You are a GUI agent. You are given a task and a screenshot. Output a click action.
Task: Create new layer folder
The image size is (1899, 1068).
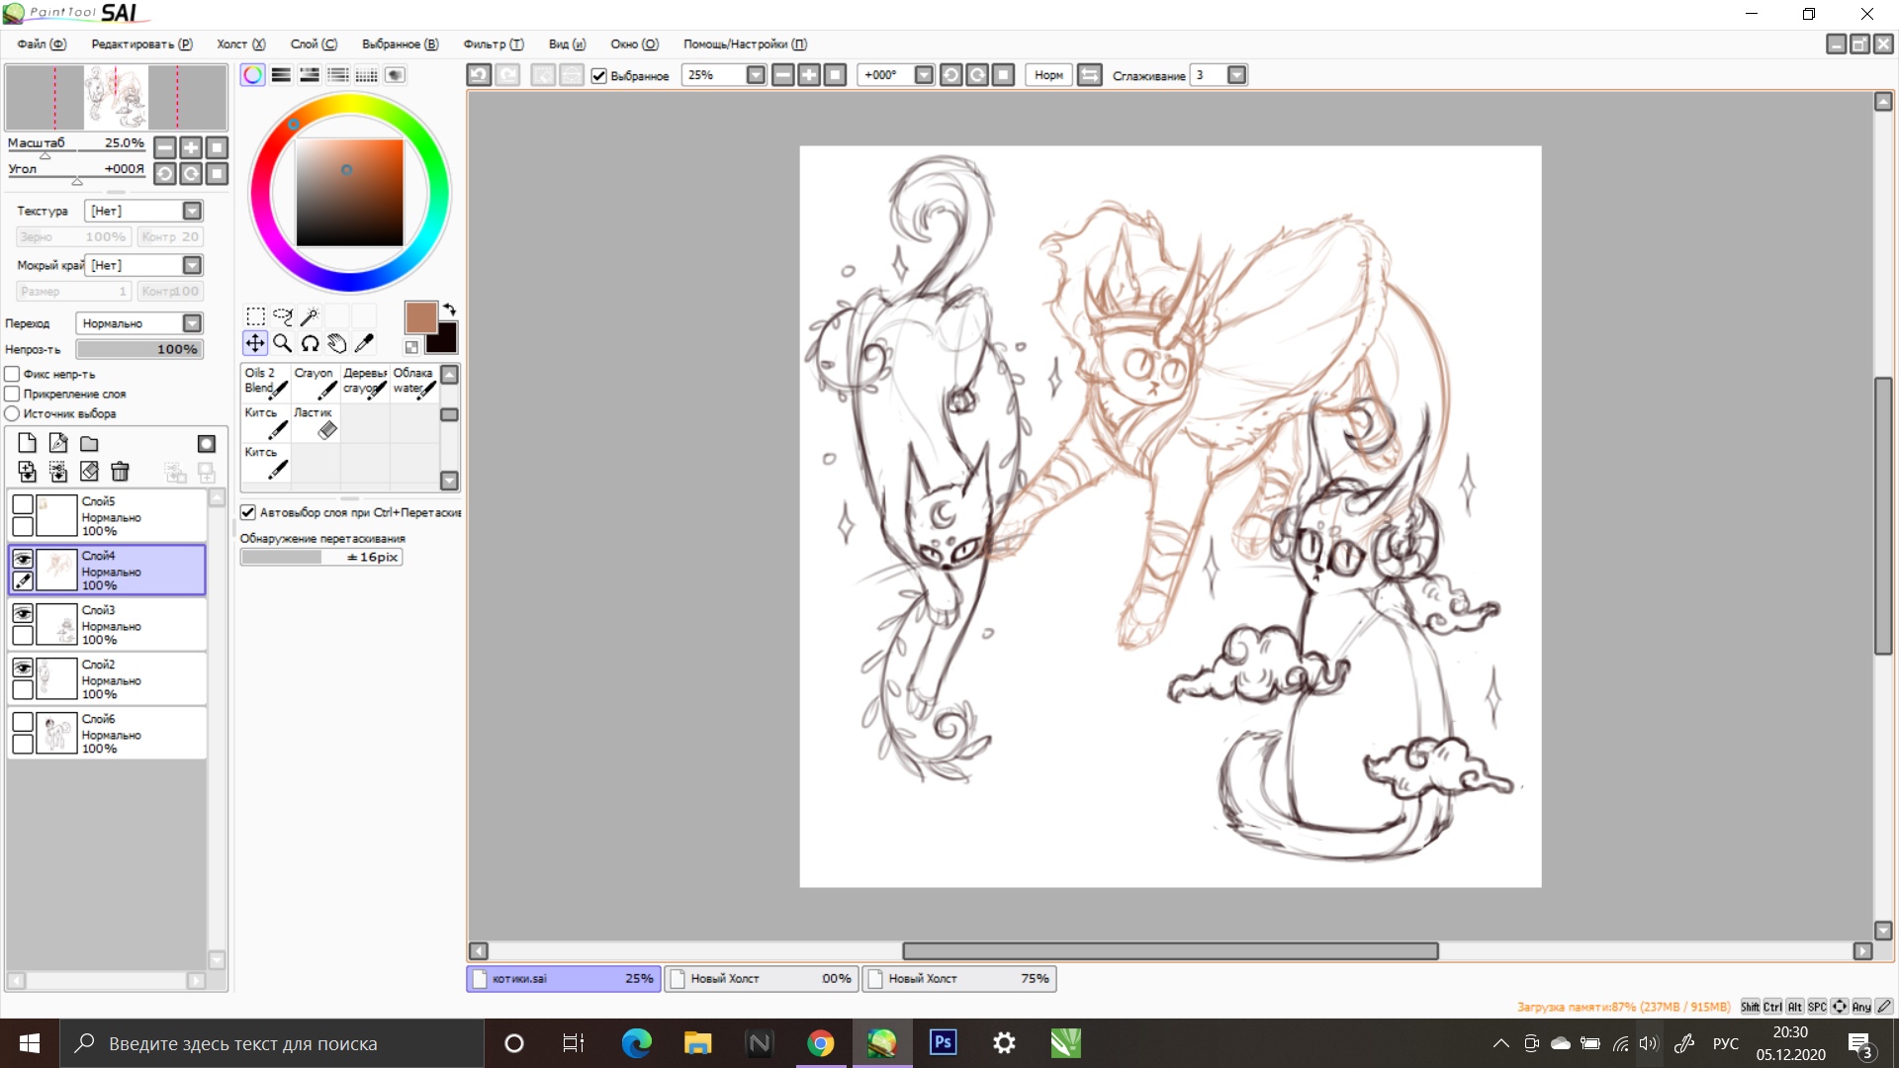(89, 443)
